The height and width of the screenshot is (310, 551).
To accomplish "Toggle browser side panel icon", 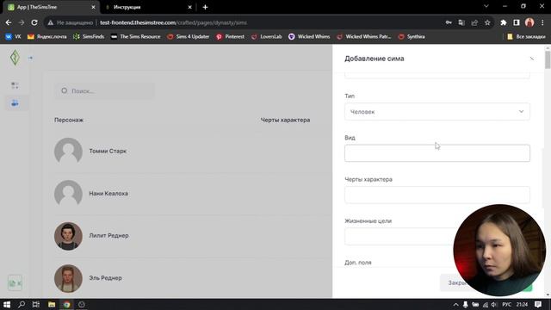I will click(x=517, y=22).
